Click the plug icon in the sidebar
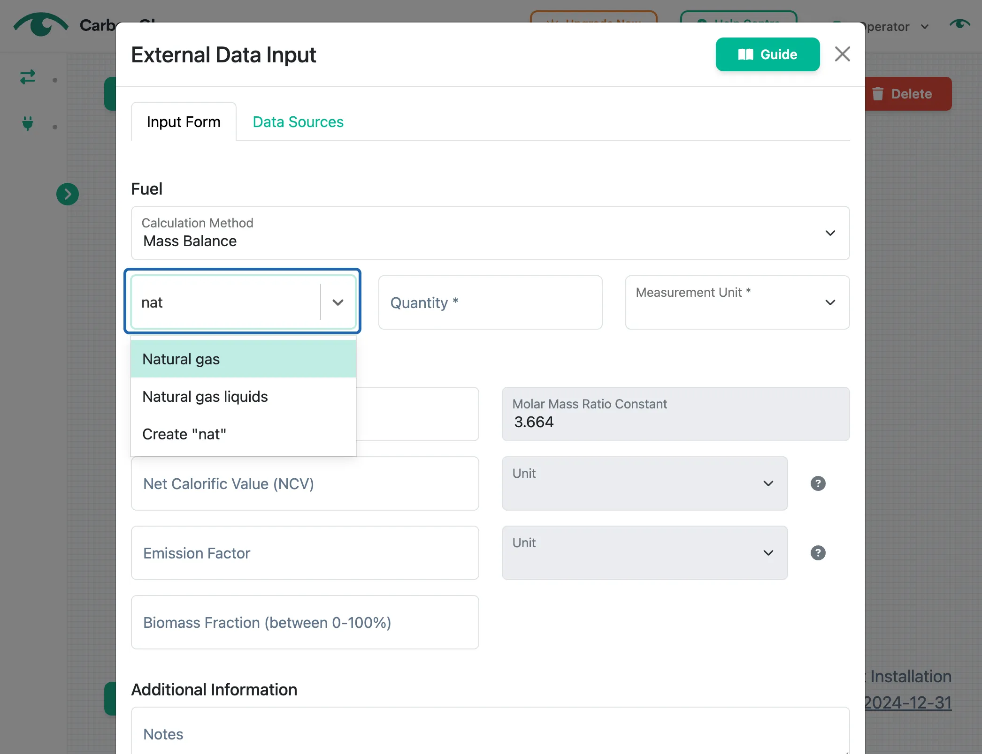982x754 pixels. 28,123
